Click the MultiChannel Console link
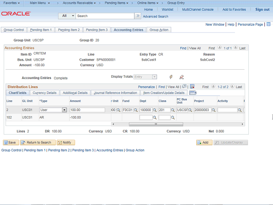This screenshot has width=273, height=205. [197, 9]
